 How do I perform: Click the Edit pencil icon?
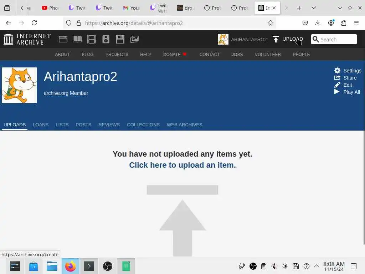(337, 85)
